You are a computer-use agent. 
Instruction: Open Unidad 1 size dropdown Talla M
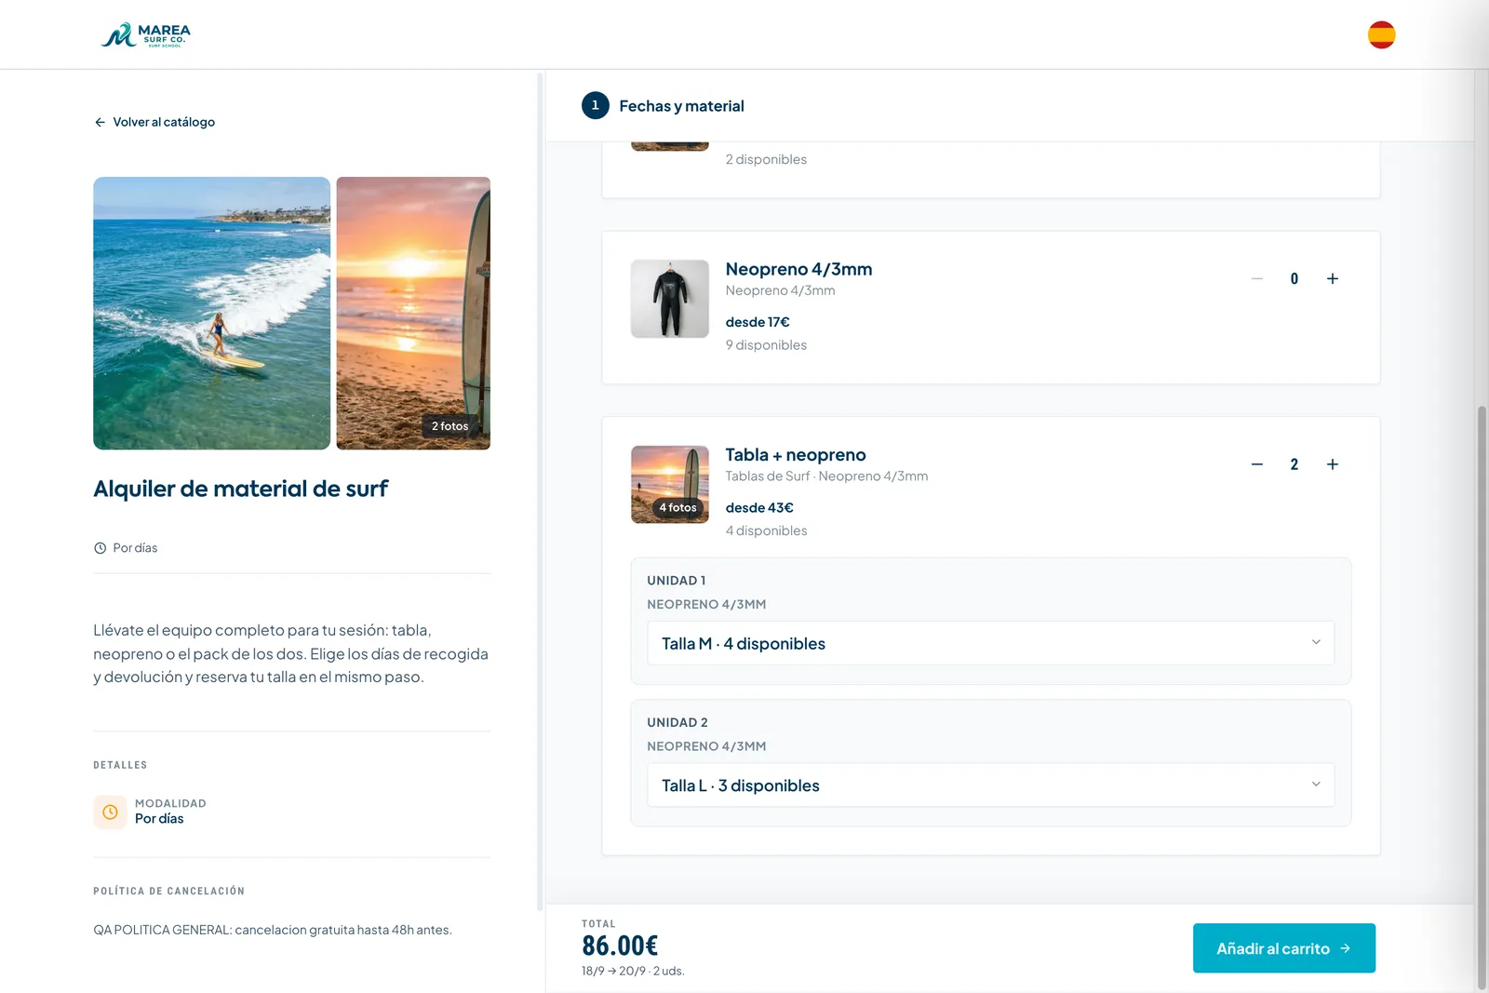991,643
